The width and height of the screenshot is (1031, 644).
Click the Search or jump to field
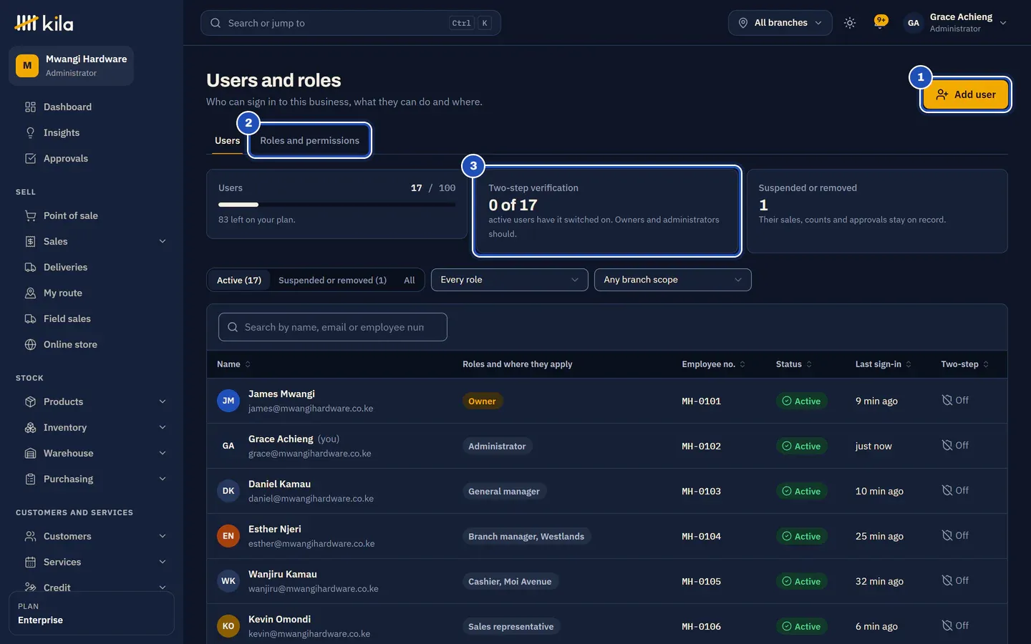351,23
